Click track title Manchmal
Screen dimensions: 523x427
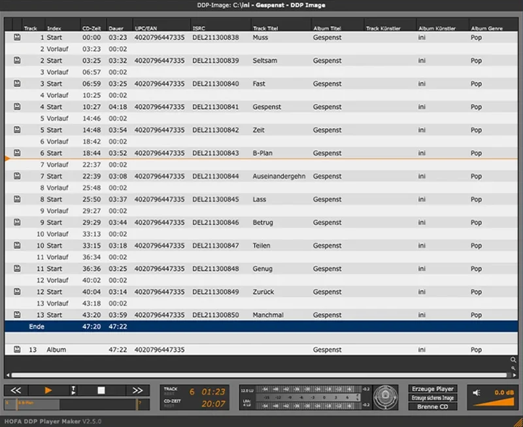pos(268,315)
